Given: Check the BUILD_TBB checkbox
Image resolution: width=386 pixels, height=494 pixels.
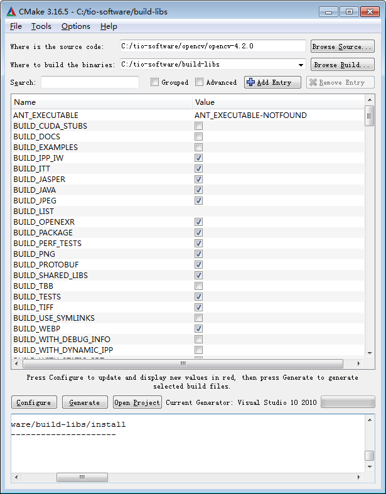Looking at the screenshot, I should [x=198, y=286].
